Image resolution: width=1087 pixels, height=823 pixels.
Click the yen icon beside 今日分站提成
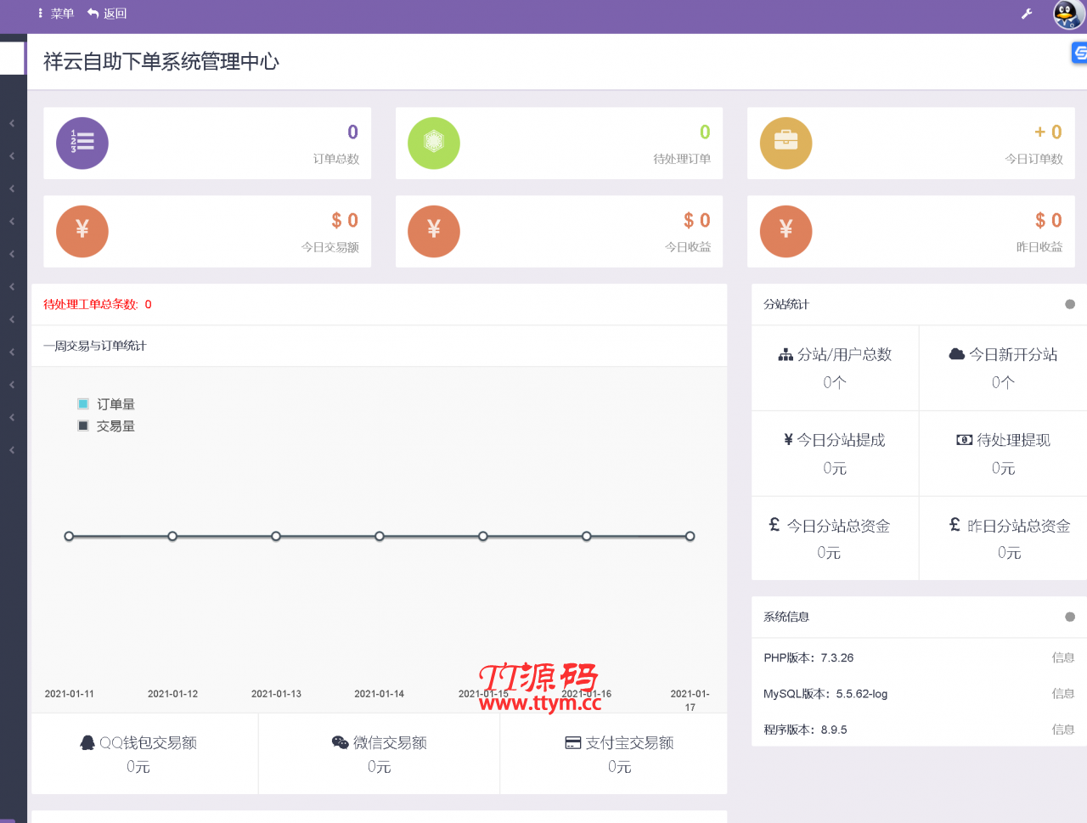click(x=788, y=440)
